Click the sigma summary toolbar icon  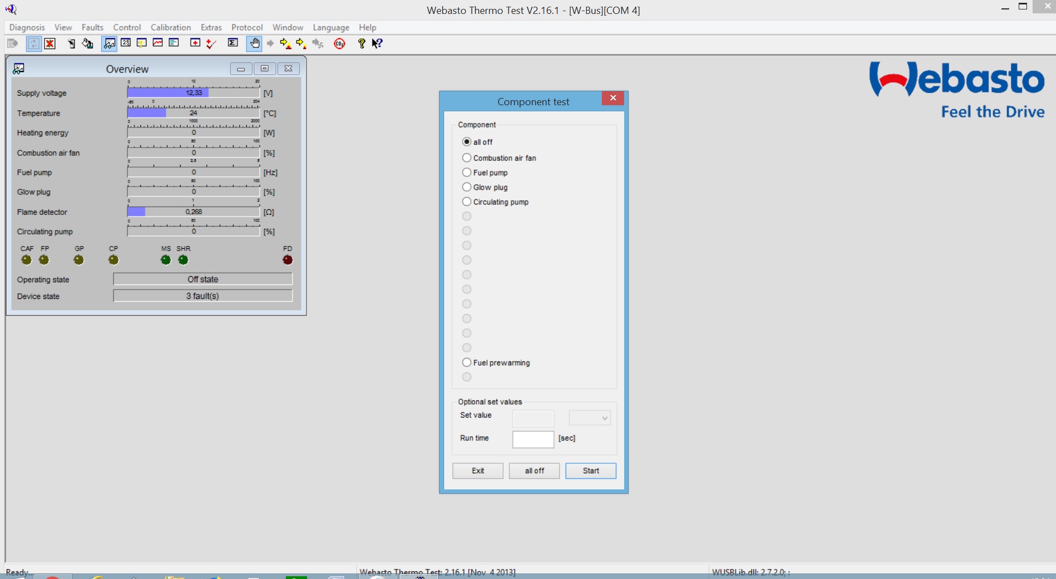point(233,43)
